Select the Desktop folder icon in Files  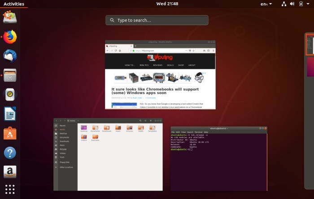[x=84, y=128]
